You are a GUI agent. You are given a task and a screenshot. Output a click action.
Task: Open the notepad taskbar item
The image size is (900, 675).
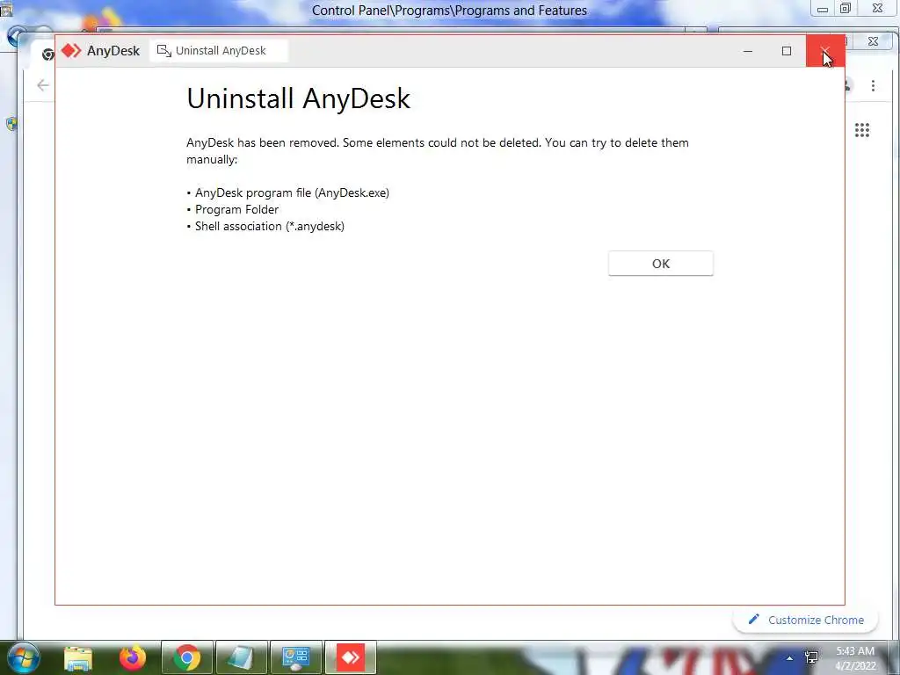pos(241,657)
